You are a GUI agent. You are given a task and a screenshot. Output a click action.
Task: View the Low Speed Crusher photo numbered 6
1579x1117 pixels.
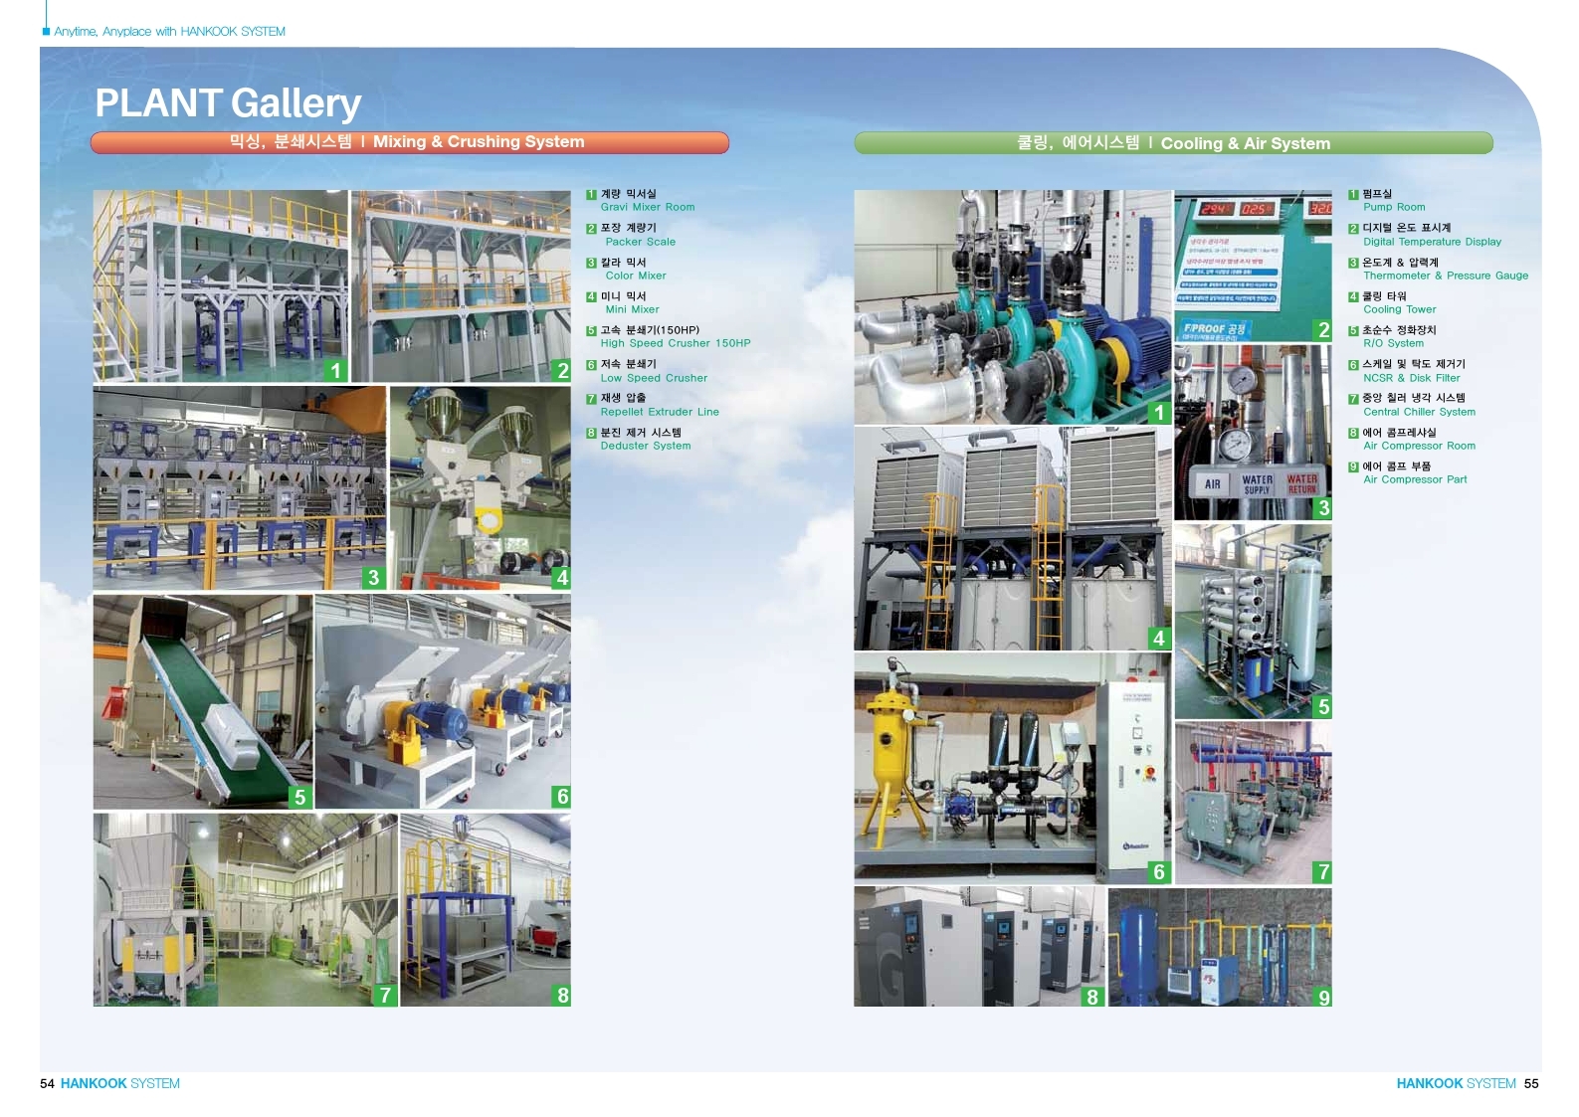(444, 701)
